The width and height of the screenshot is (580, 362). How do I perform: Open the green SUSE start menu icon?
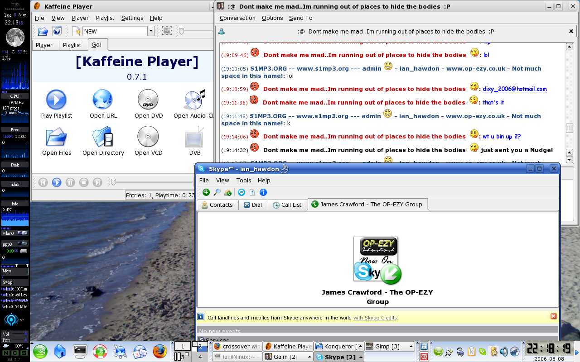click(40, 351)
